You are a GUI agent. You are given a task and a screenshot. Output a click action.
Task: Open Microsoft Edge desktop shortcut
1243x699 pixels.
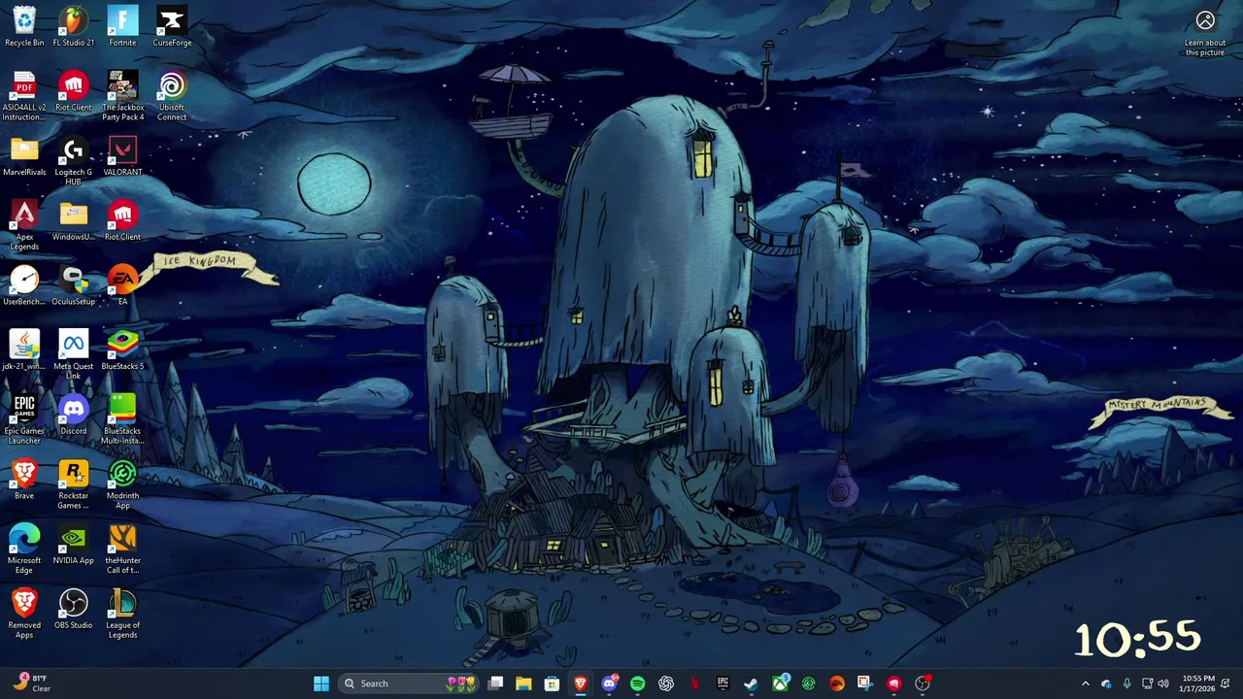[x=24, y=549]
